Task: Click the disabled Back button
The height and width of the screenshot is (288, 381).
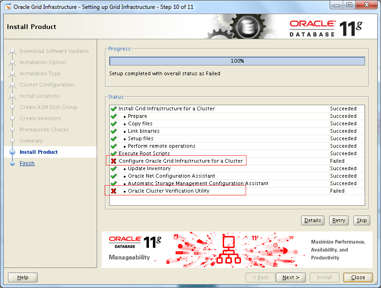Action: (261, 277)
